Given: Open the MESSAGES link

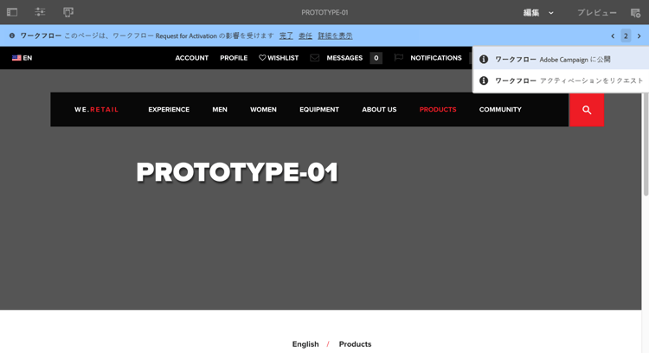Looking at the screenshot, I should pyautogui.click(x=344, y=58).
